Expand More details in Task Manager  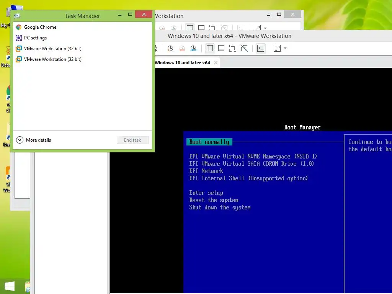pyautogui.click(x=34, y=140)
